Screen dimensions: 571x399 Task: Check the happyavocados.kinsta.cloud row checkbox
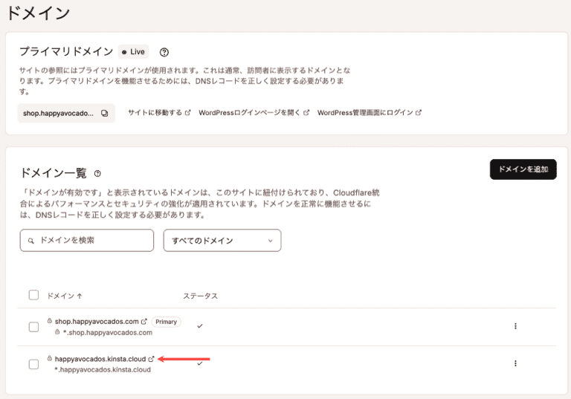click(x=33, y=364)
